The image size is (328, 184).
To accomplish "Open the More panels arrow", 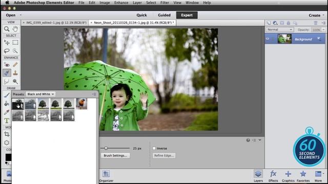I will tap(323, 174).
